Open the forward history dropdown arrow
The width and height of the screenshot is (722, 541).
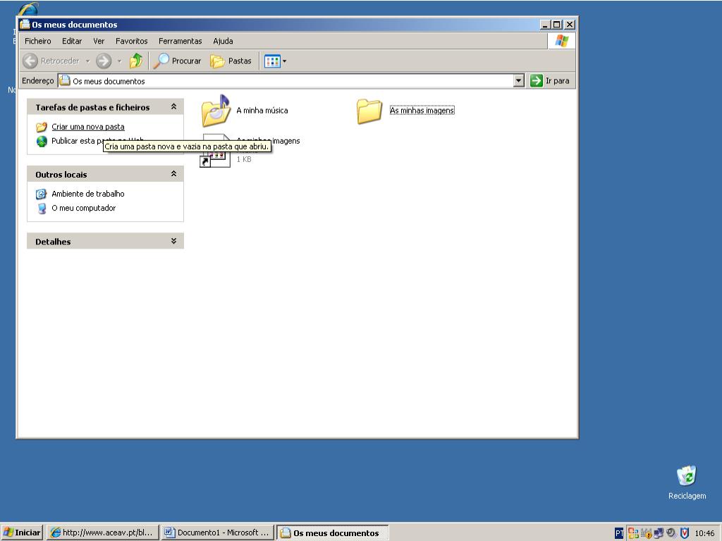(119, 61)
